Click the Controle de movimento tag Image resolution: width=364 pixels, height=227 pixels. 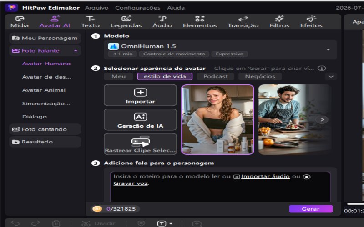click(174, 54)
